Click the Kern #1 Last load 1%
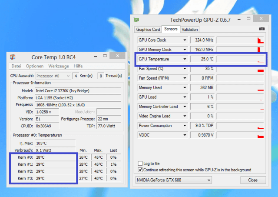This screenshot has width=278, height=197. point(113,164)
